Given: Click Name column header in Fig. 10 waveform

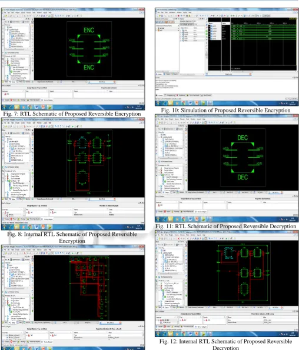Looking at the screenshot, I should (x=215, y=24).
